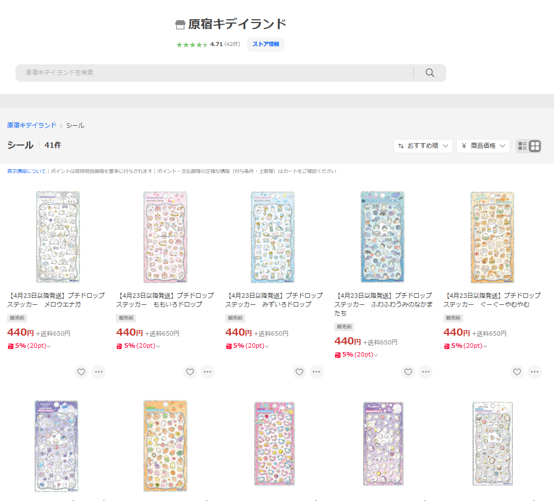Click the store icon beside 原宿キデイランド title
Image resolution: width=554 pixels, height=501 pixels.
click(180, 25)
